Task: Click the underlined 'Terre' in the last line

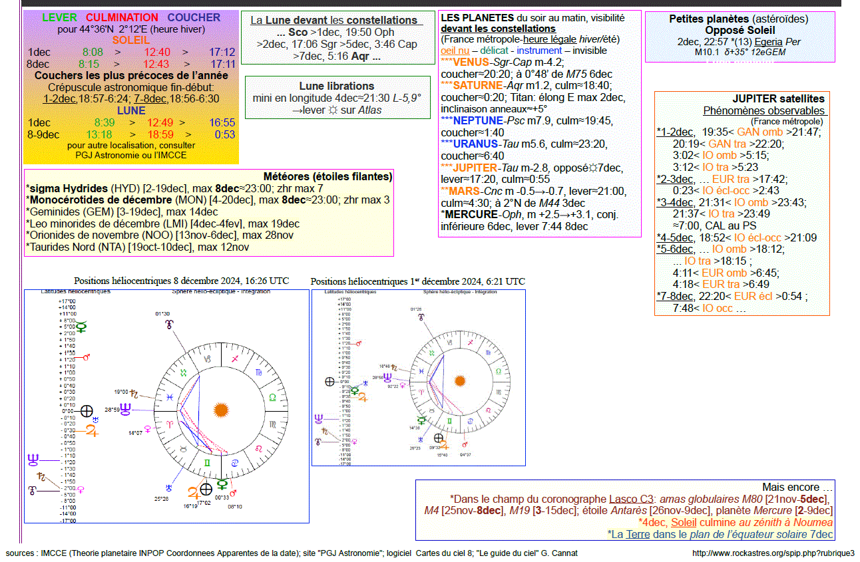Action: [639, 534]
